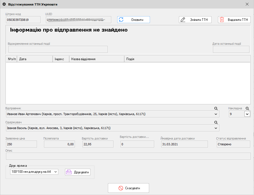The height and width of the screenshot is (195, 254).
Task: Click the Опис description field
Action: coord(128,156)
